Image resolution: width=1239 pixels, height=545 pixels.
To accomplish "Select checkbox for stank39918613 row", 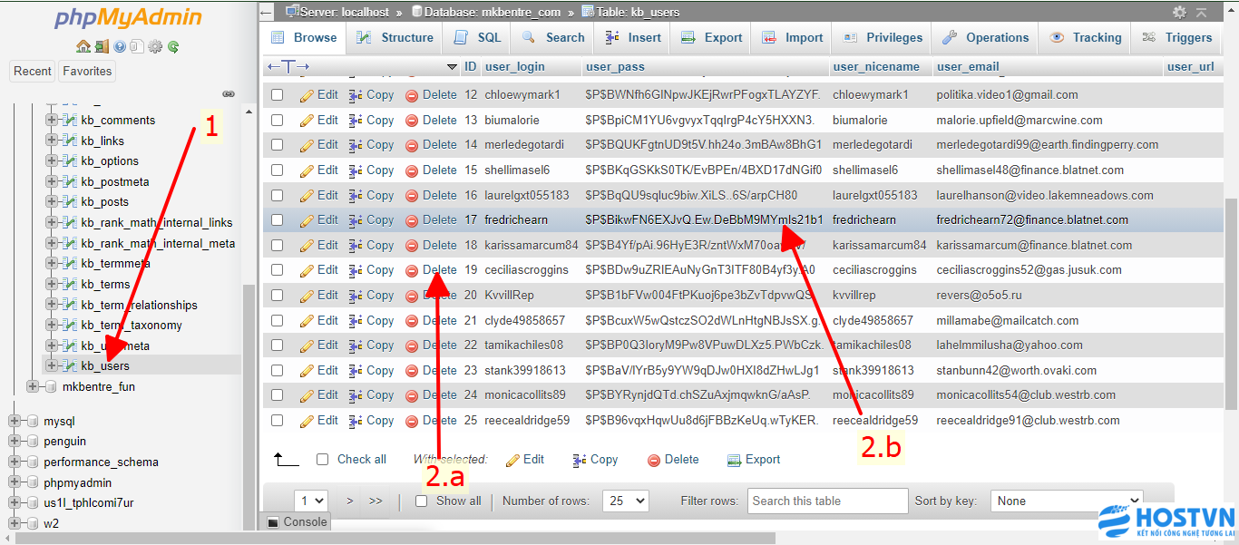I will click(x=278, y=371).
